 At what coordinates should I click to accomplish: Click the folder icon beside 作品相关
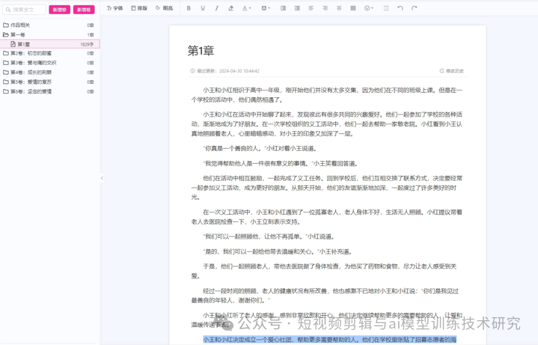pos(6,25)
